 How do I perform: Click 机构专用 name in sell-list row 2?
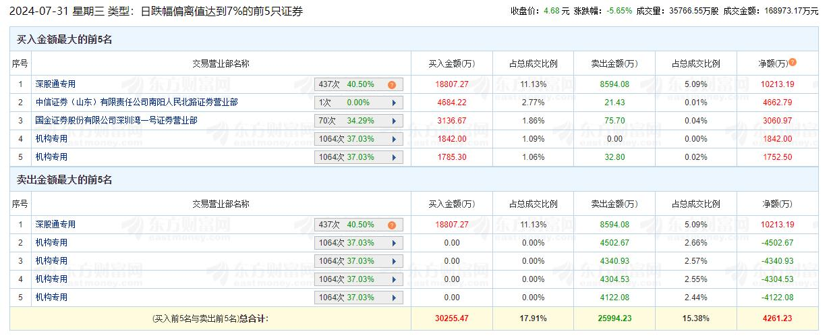pos(51,243)
